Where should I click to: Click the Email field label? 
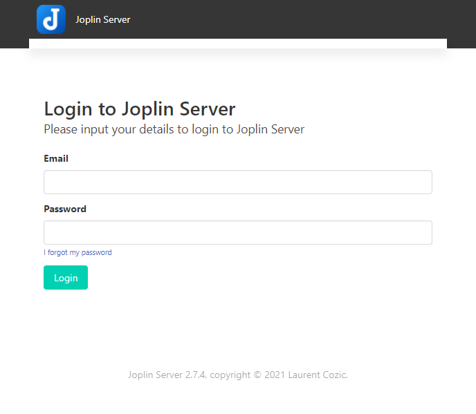click(56, 158)
